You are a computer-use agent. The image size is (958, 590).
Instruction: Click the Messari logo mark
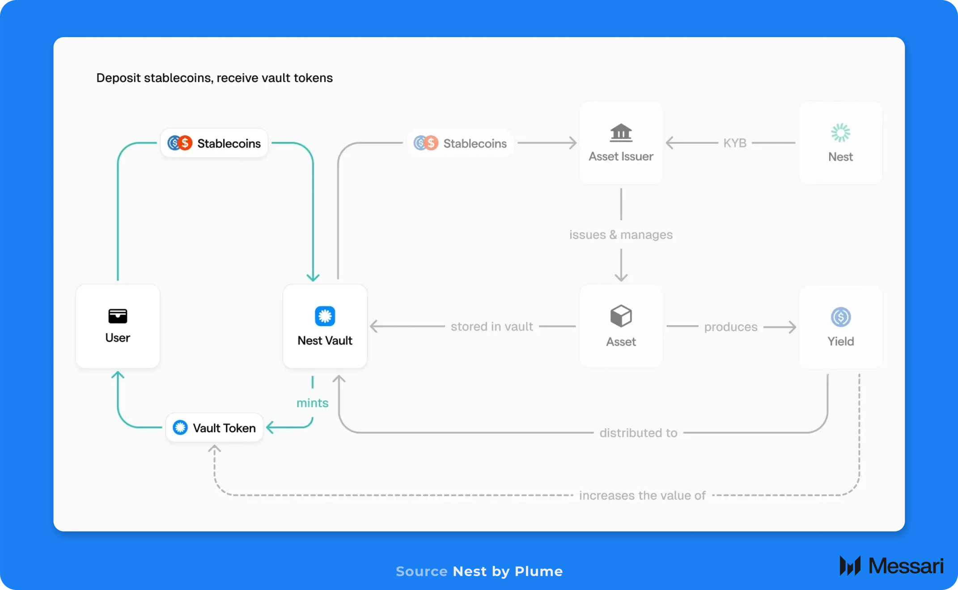click(x=850, y=565)
